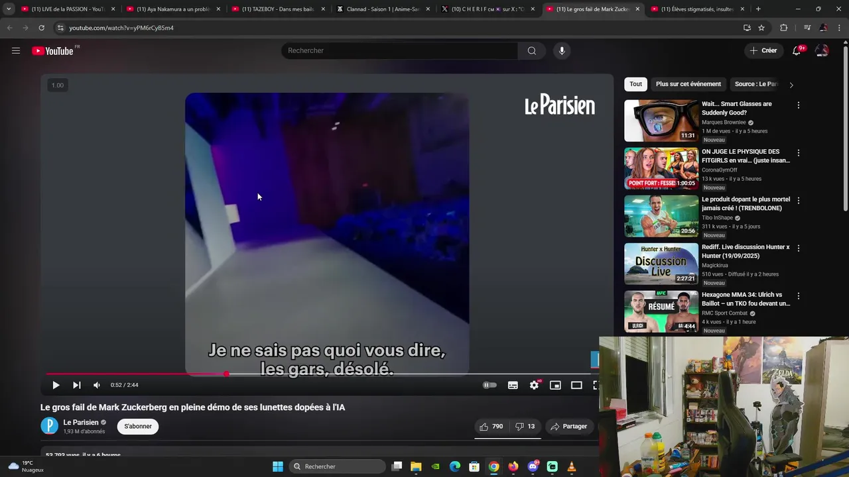Switch to TAZEBOY tab

pos(277,9)
